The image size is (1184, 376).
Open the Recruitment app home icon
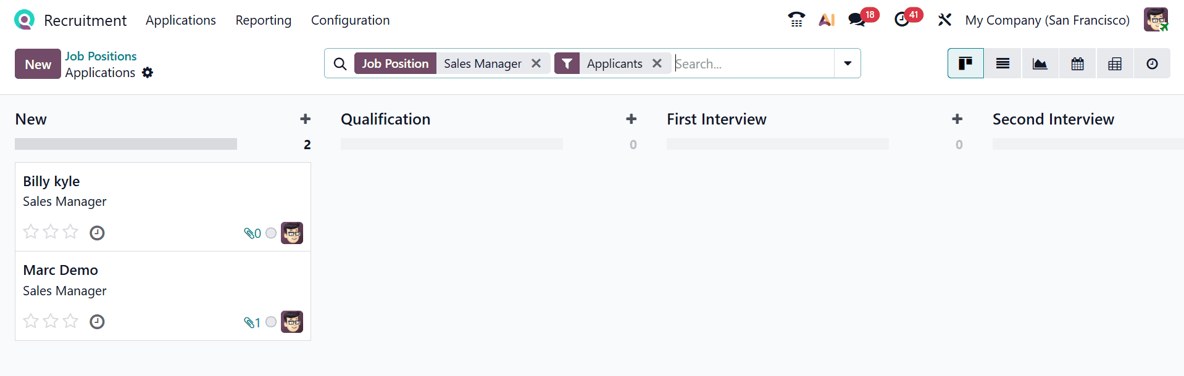tap(24, 20)
